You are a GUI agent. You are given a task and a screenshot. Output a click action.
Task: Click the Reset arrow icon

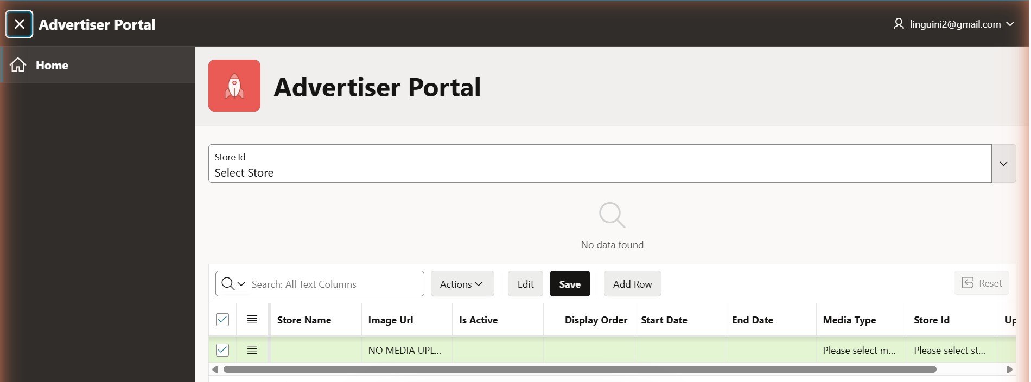[968, 283]
